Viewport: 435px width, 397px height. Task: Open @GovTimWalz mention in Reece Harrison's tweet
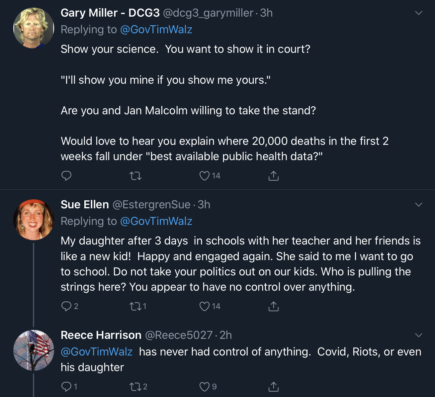tap(97, 352)
